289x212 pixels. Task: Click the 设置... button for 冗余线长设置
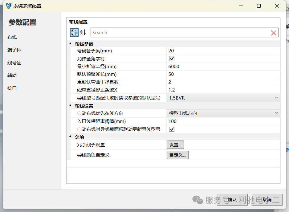175,145
